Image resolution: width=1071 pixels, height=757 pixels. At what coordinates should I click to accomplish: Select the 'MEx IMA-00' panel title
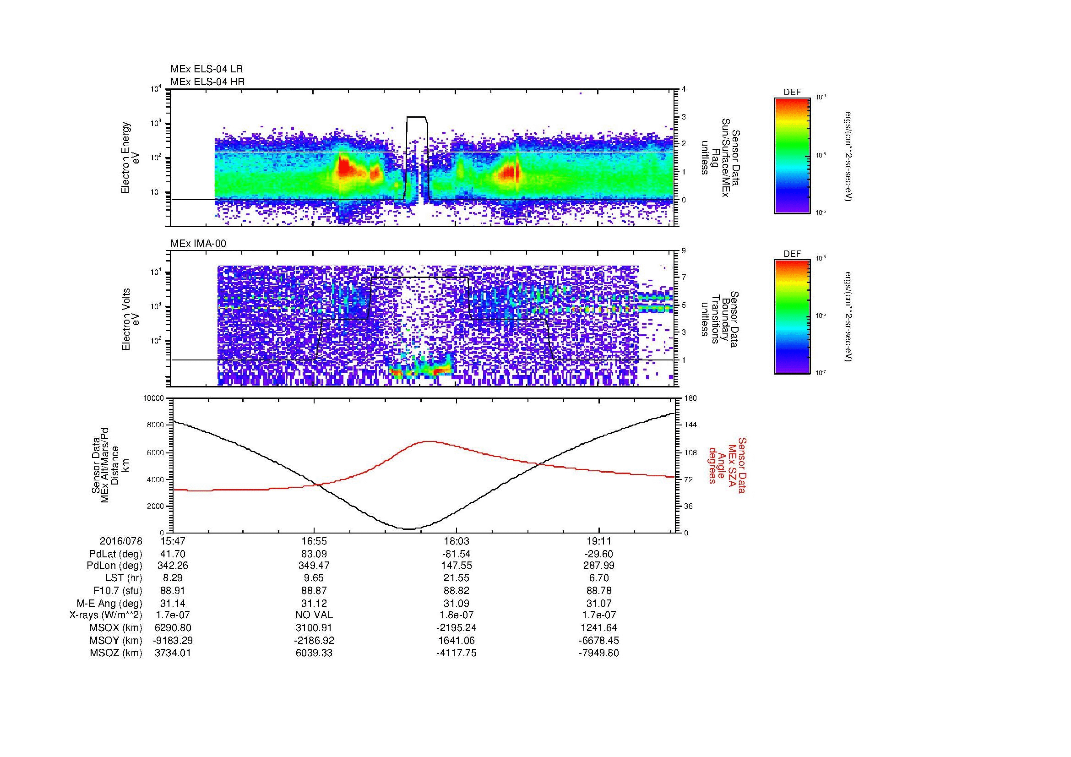(198, 244)
